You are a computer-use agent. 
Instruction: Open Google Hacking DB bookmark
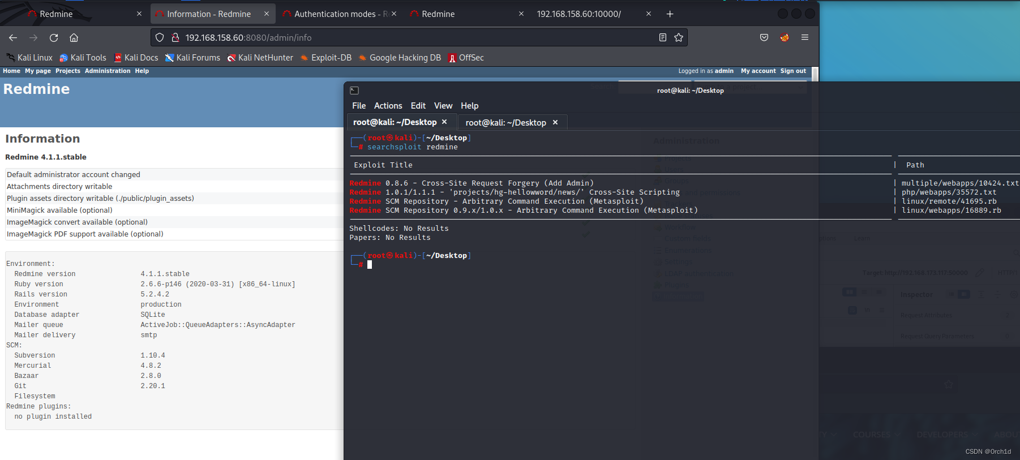pos(400,58)
